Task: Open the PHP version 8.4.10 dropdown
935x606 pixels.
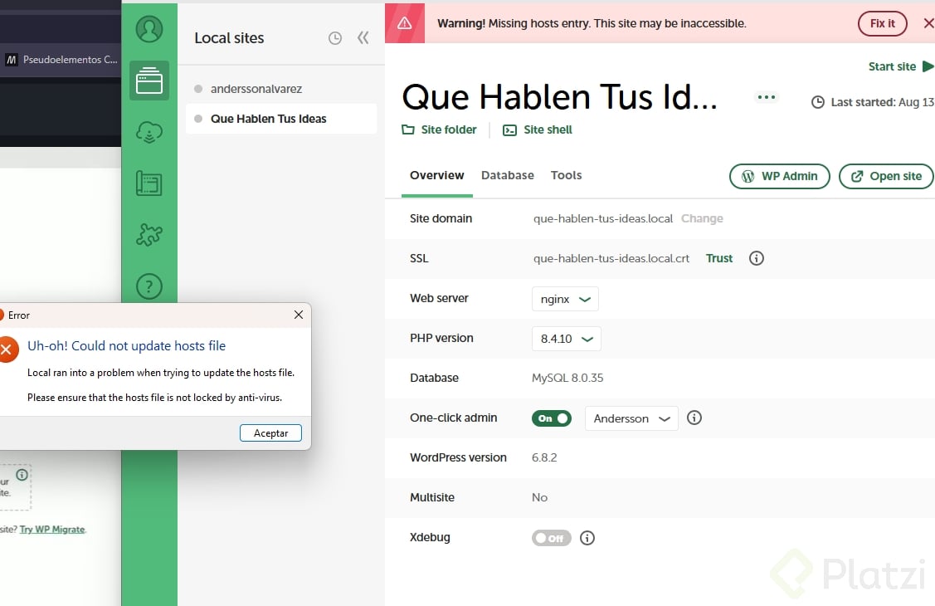Action: [x=567, y=339]
